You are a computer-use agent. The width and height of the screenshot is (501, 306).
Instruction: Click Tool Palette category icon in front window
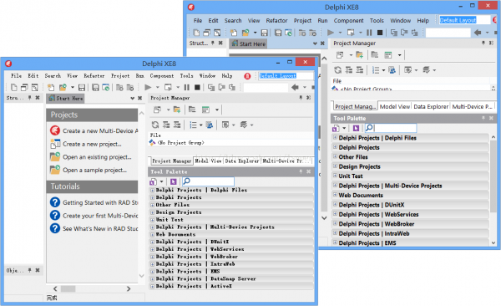point(153,181)
